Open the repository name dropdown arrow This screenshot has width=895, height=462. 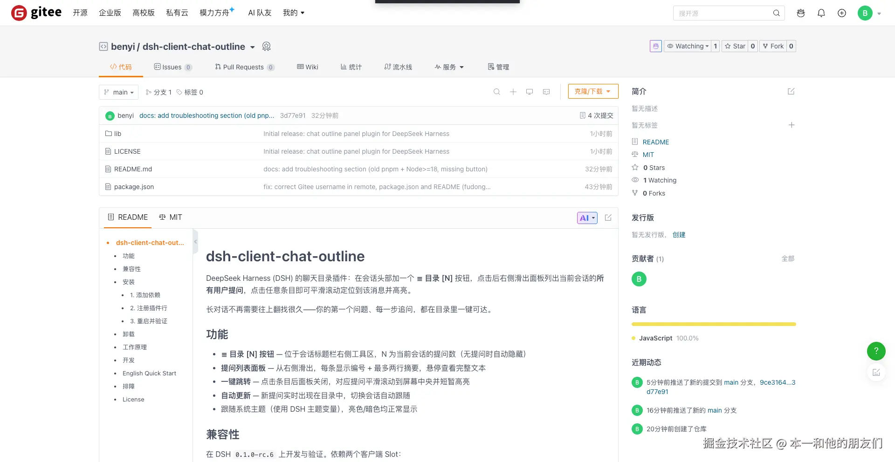click(x=253, y=47)
